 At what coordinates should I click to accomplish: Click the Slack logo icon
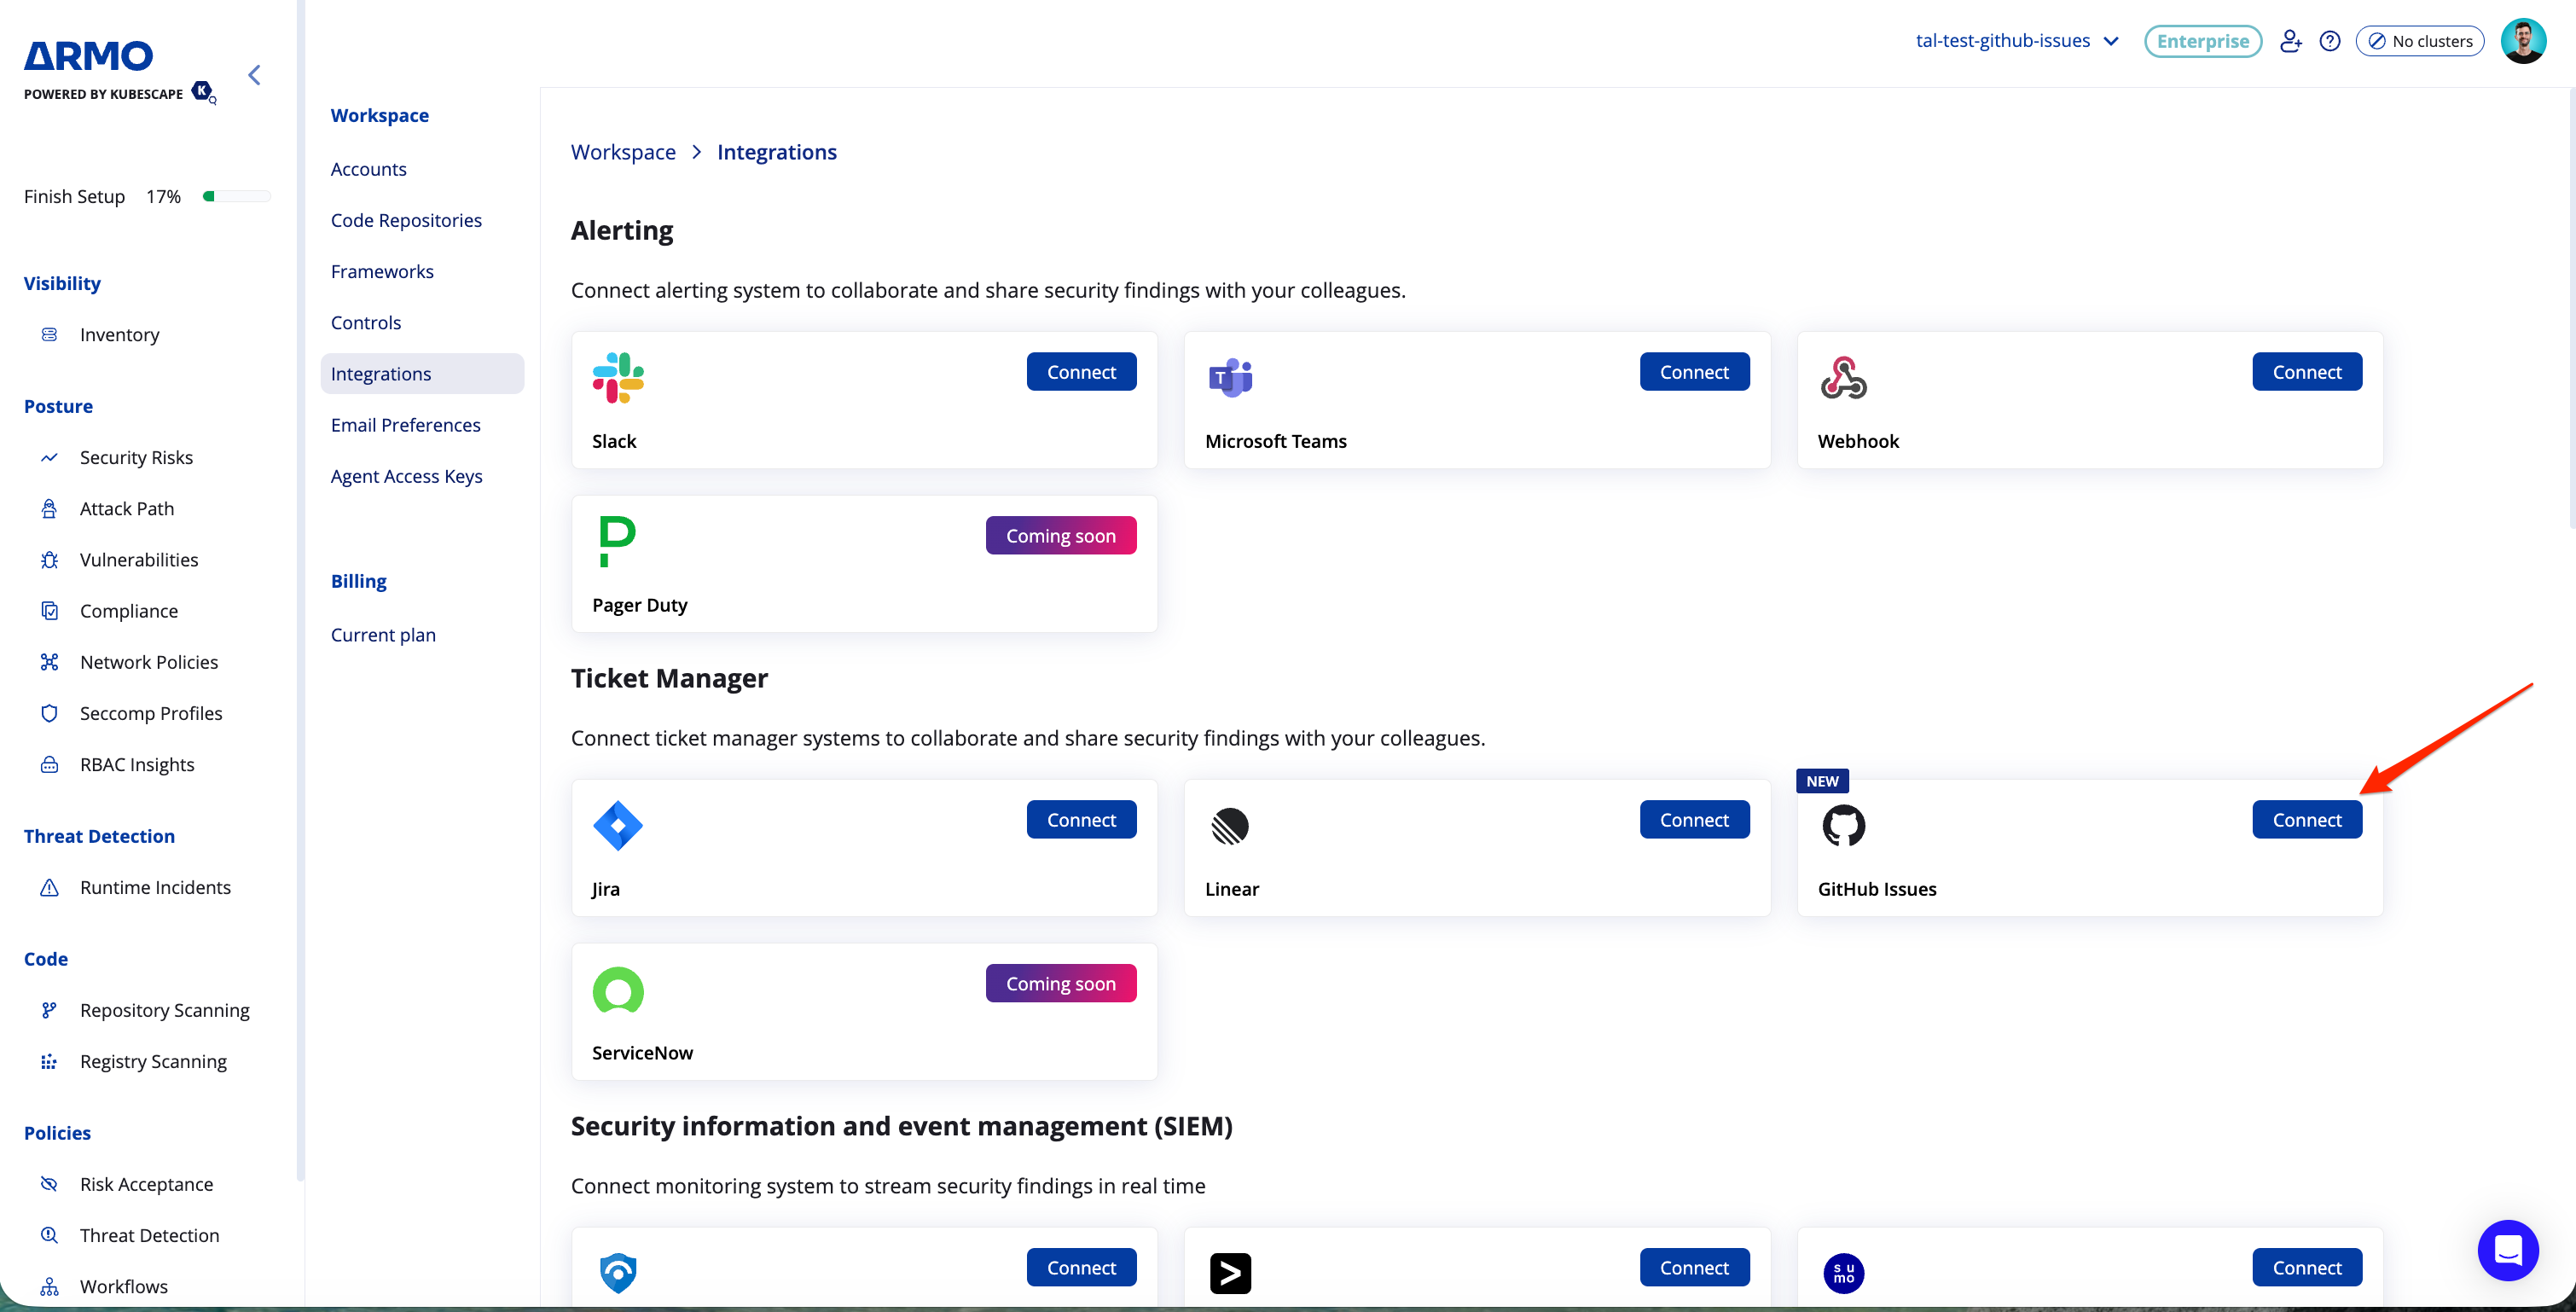pos(618,378)
